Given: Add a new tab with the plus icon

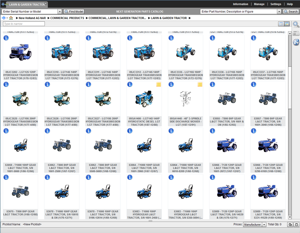Looking at the screenshot, I should click(3, 4).
